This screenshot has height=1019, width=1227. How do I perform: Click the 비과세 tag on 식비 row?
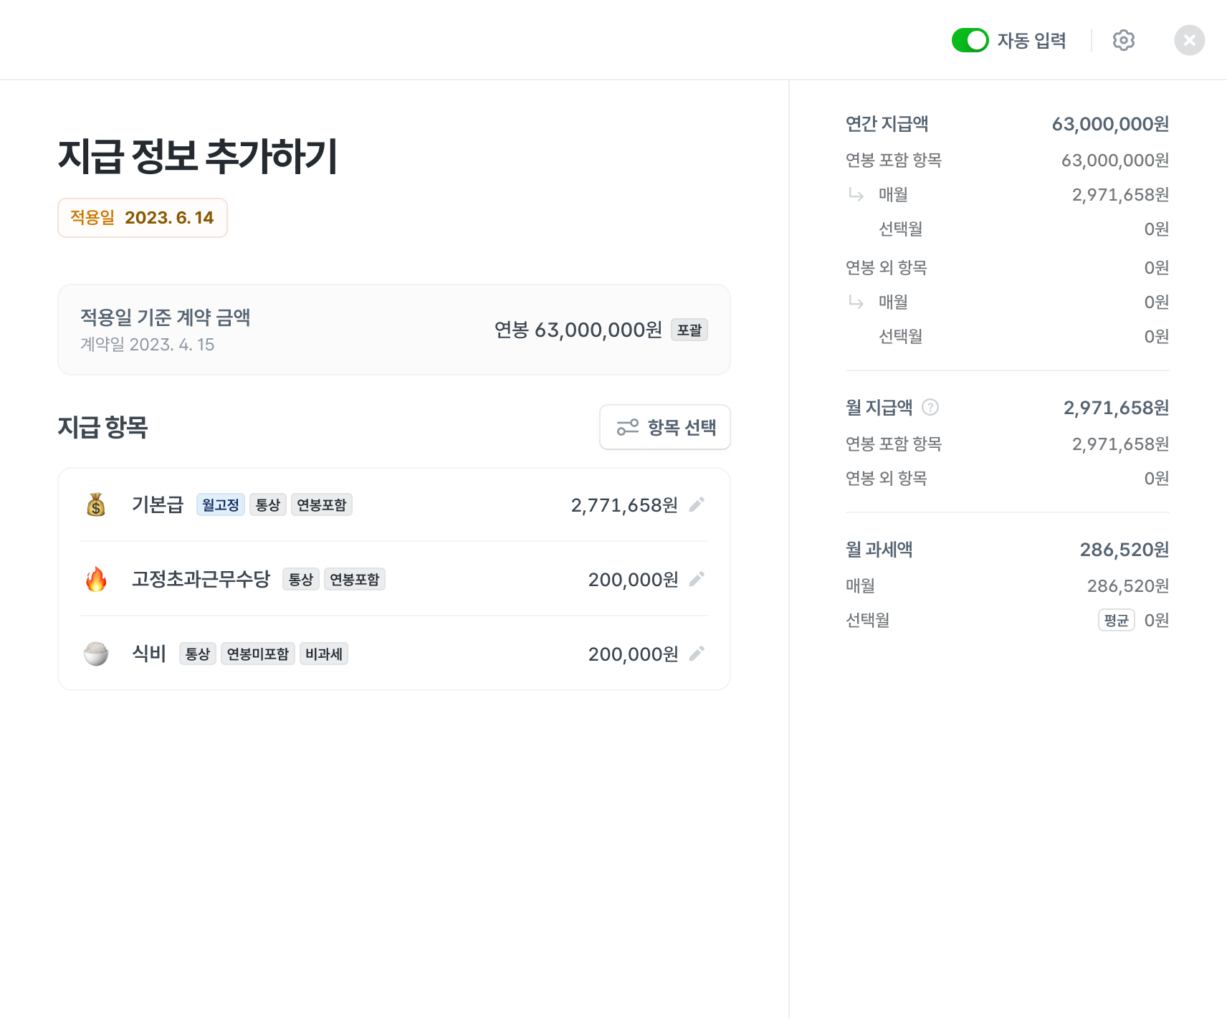pos(323,654)
